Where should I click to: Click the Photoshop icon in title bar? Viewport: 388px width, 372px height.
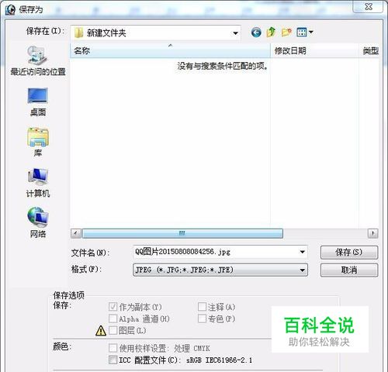click(10, 10)
